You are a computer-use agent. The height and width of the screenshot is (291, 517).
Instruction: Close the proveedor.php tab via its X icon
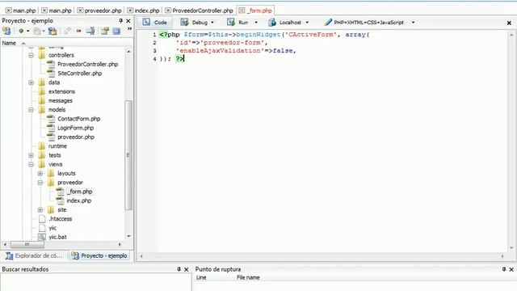pos(80,11)
